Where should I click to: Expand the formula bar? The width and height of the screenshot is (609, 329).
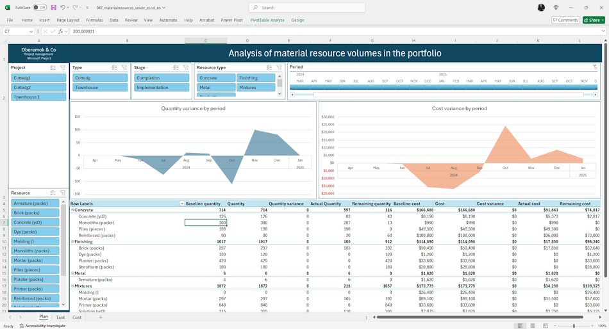click(603, 31)
